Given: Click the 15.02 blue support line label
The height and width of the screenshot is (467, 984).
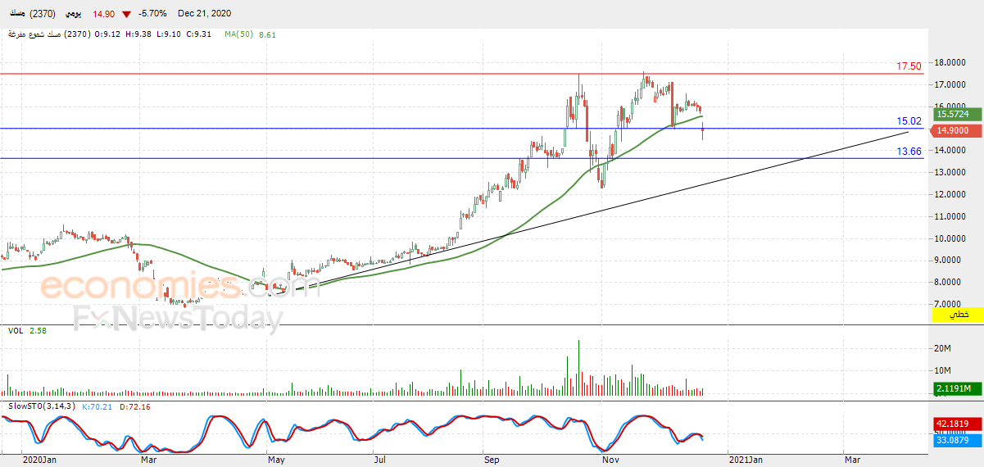Looking at the screenshot, I should click(x=909, y=121).
